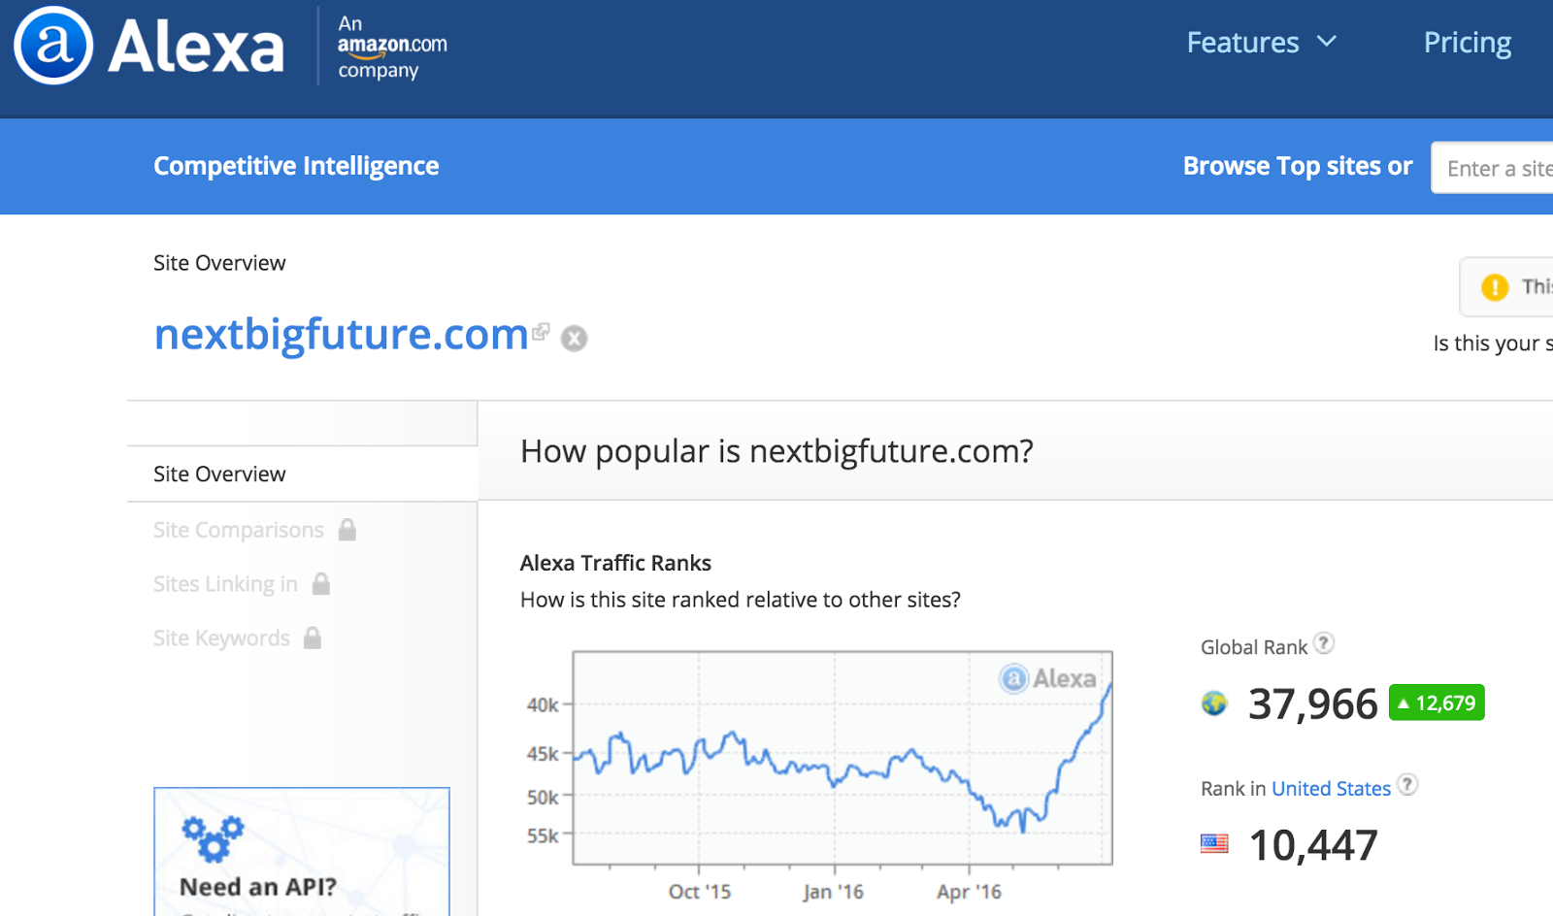Click lock icon next to Site Keywords
The image size is (1553, 916).
tap(313, 638)
